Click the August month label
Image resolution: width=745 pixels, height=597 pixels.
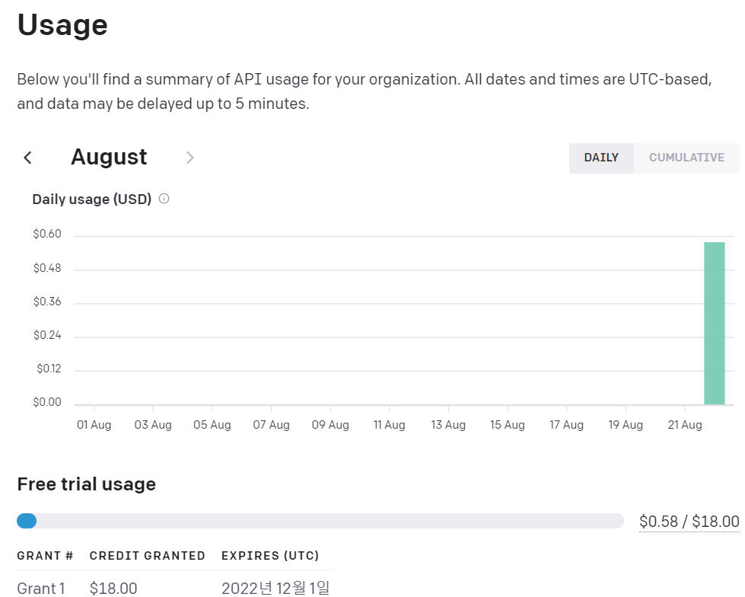coord(109,157)
